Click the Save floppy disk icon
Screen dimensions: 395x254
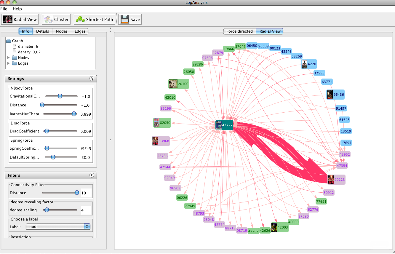pos(124,20)
